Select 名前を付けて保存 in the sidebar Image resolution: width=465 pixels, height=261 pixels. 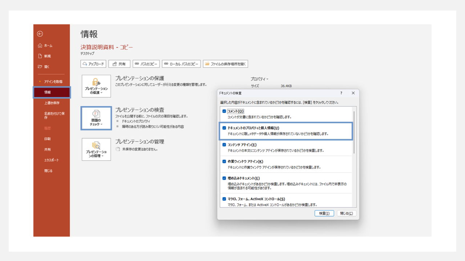pos(52,115)
